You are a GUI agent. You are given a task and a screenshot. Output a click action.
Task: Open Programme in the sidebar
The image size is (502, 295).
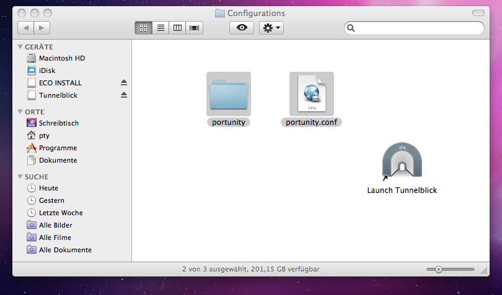58,148
